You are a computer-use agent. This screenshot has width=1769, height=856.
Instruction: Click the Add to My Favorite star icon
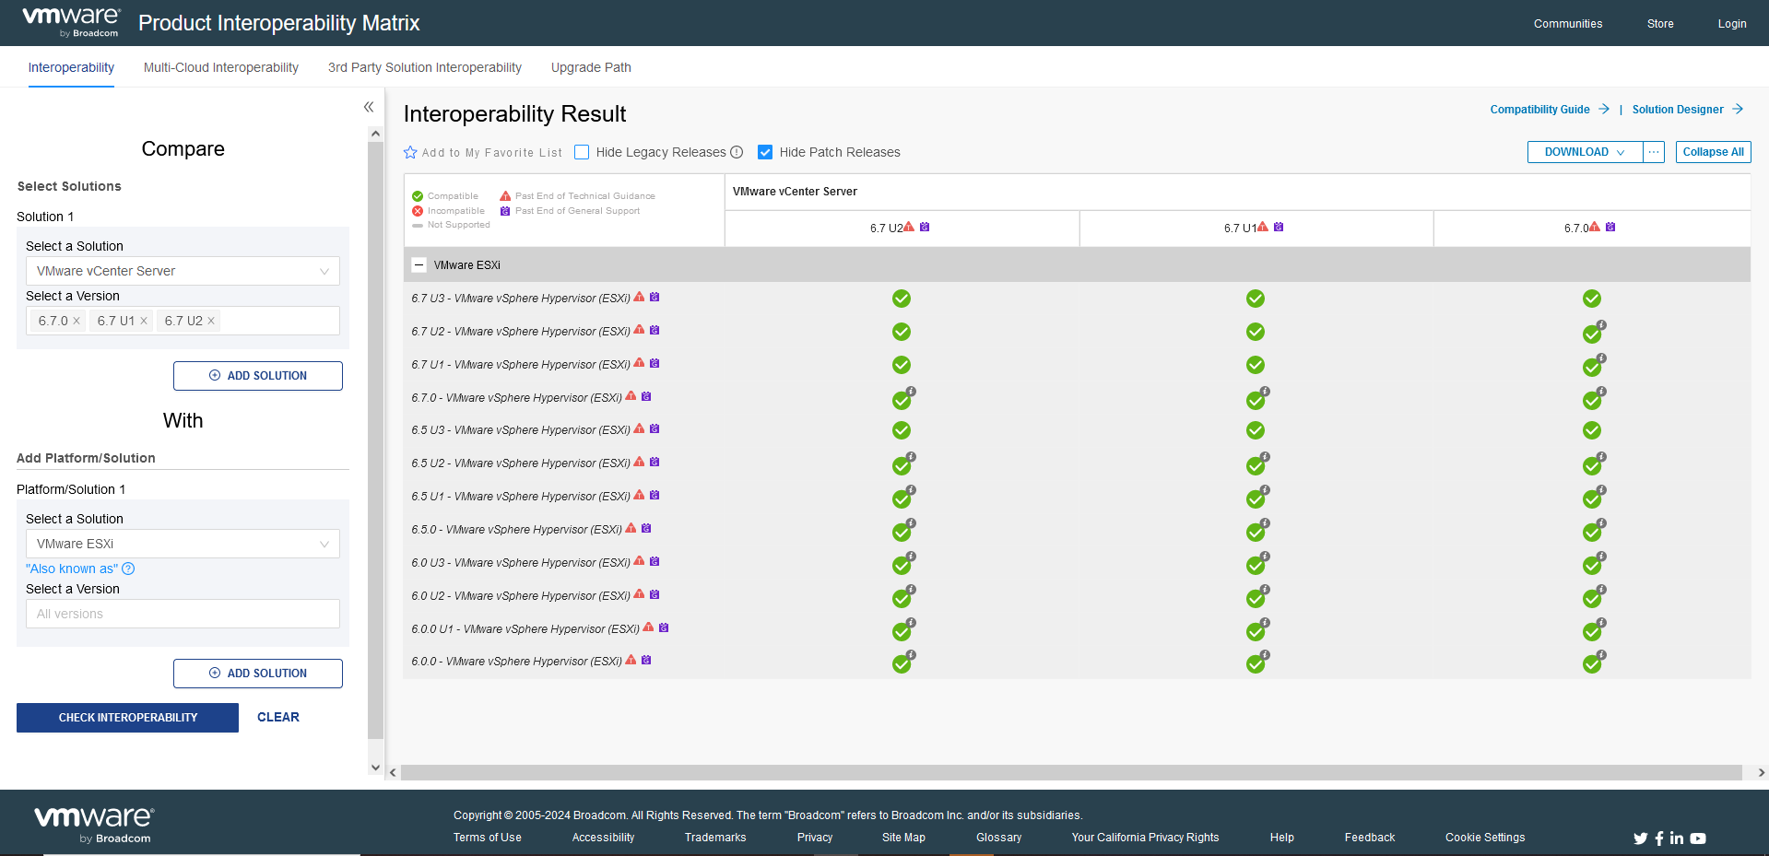point(410,152)
